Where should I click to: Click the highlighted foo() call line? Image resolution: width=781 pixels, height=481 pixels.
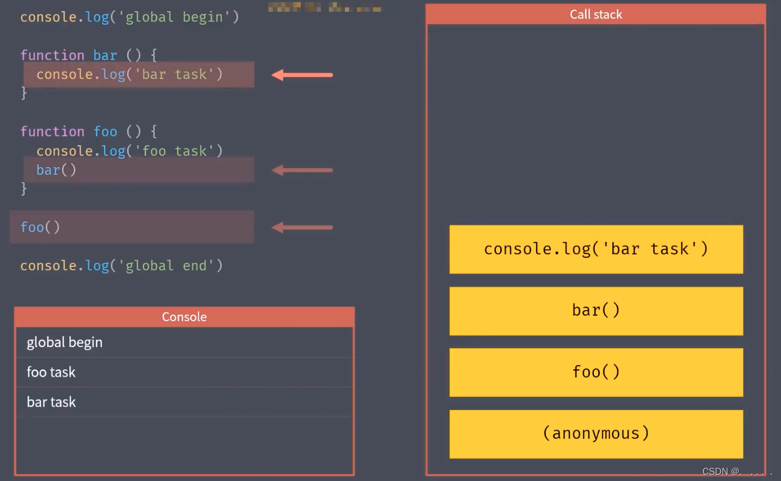tap(40, 227)
